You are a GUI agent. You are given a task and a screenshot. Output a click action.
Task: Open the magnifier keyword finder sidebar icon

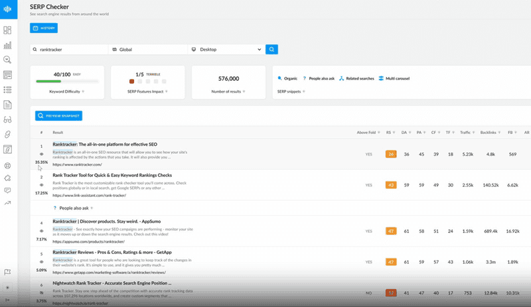click(7, 60)
